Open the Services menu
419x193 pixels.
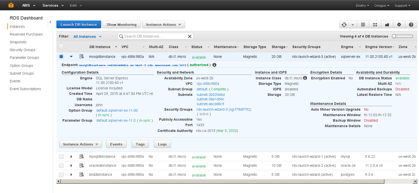(53, 5)
